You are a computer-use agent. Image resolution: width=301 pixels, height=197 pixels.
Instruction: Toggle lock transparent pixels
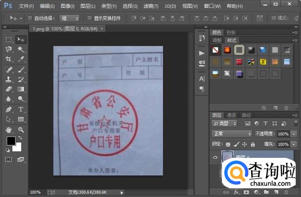(228, 144)
